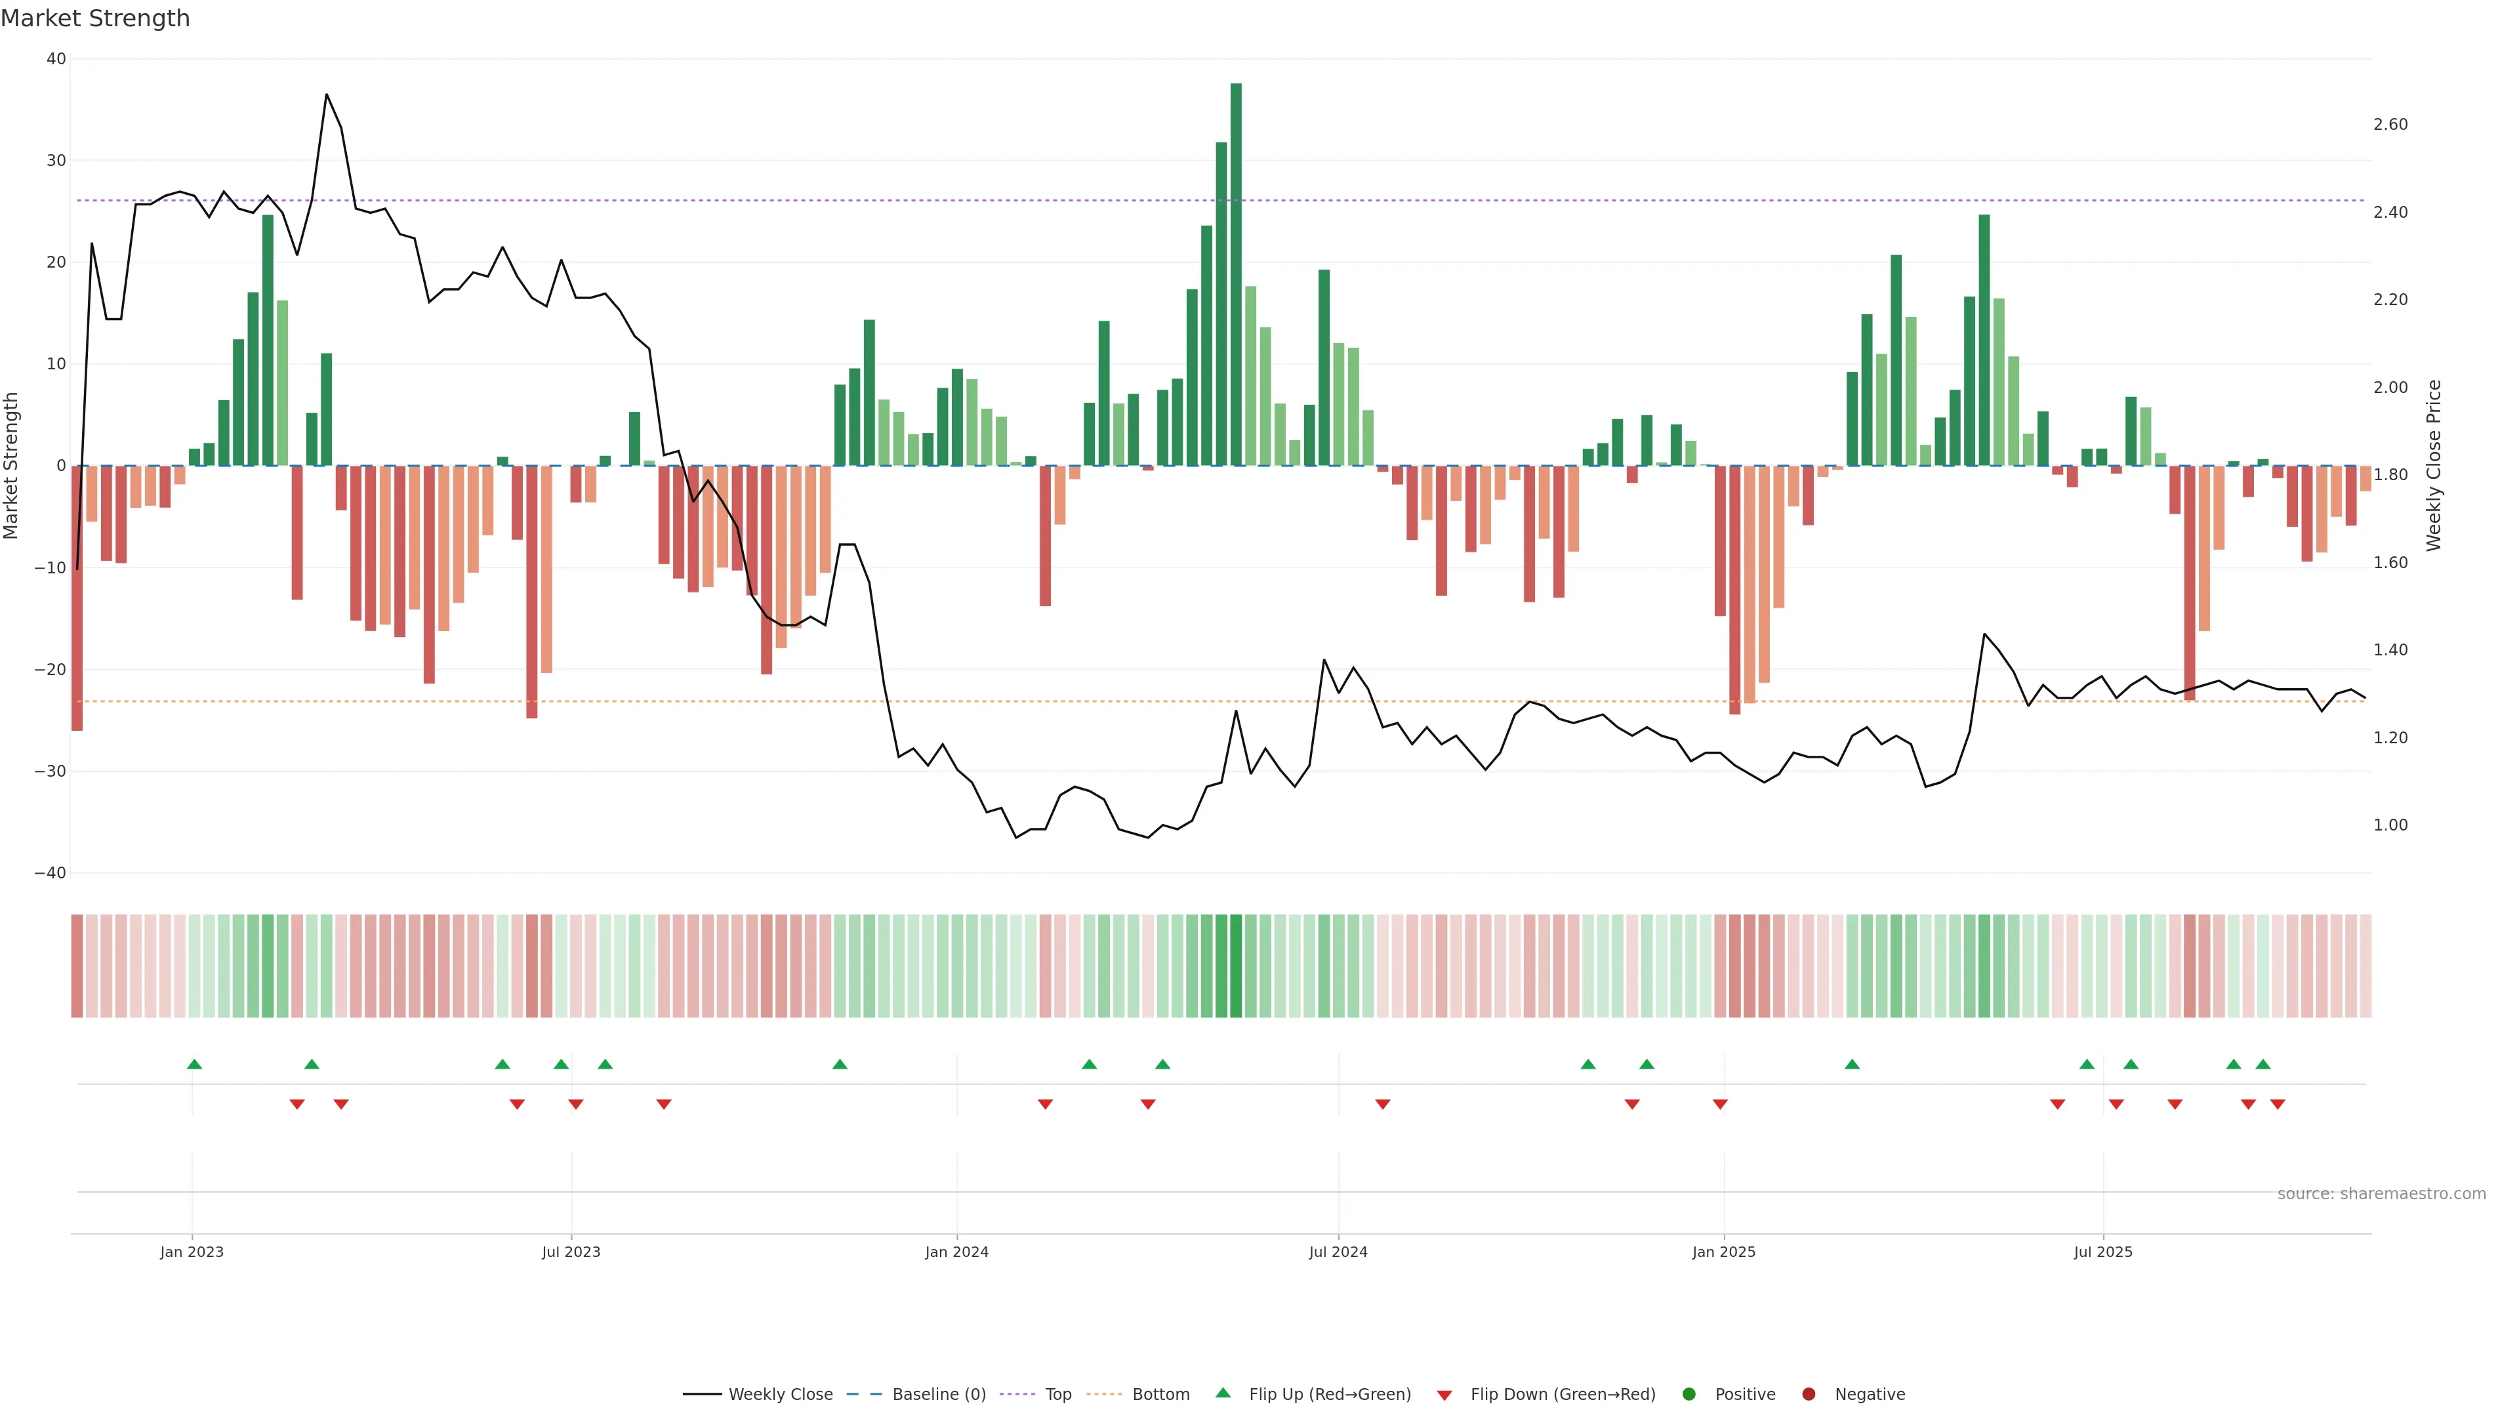
Task: Toggle Top dotted line legend entry
Action: point(1057,1393)
